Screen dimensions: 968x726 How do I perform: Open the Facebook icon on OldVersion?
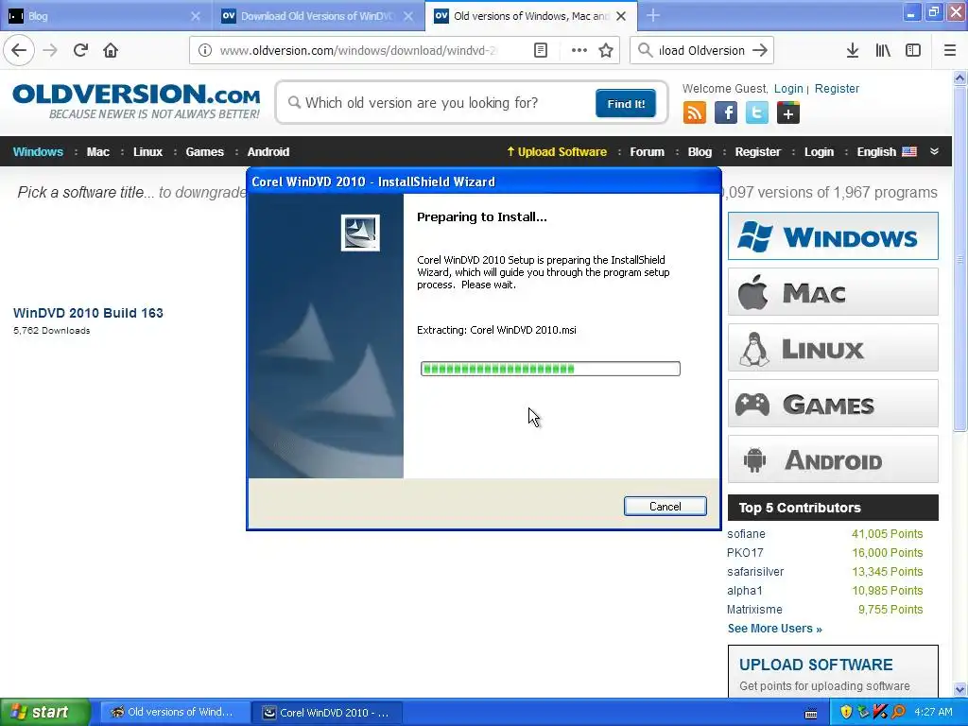(726, 113)
